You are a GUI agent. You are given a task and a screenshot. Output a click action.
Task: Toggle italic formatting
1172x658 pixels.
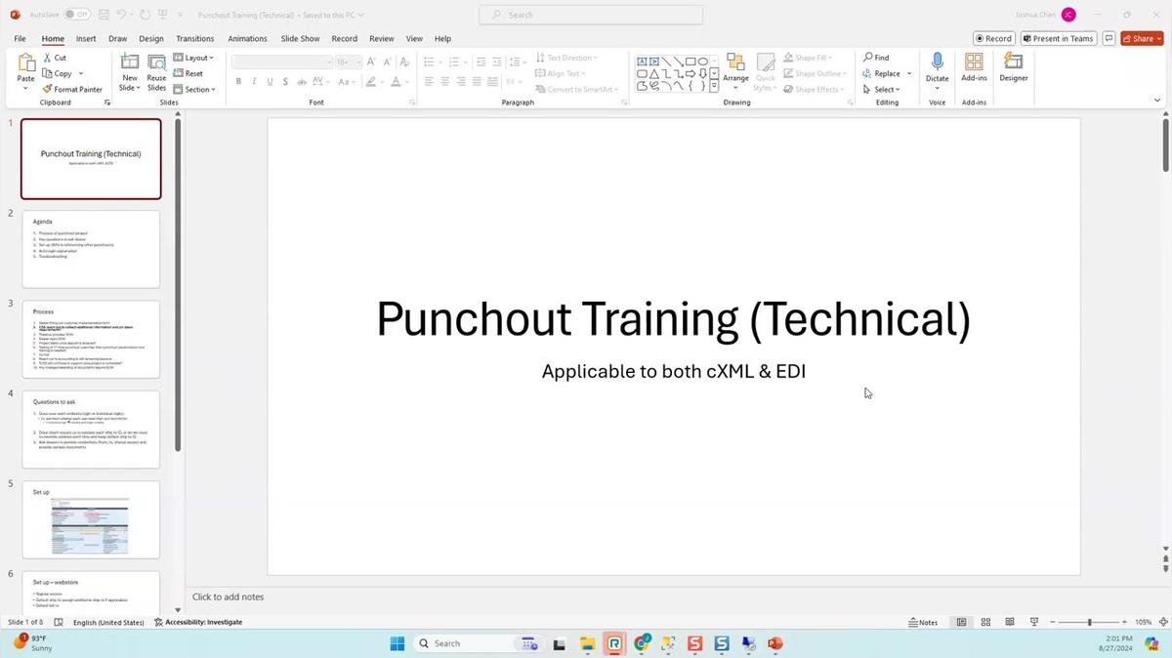(254, 81)
